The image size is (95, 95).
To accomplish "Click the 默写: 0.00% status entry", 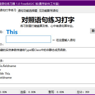I will 56,92.
